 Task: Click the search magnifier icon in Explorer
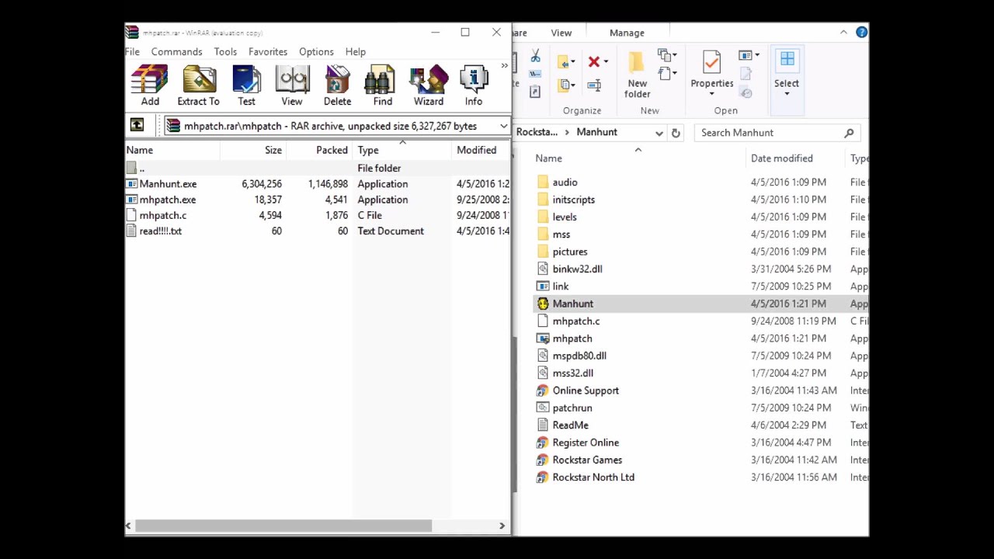[849, 133]
